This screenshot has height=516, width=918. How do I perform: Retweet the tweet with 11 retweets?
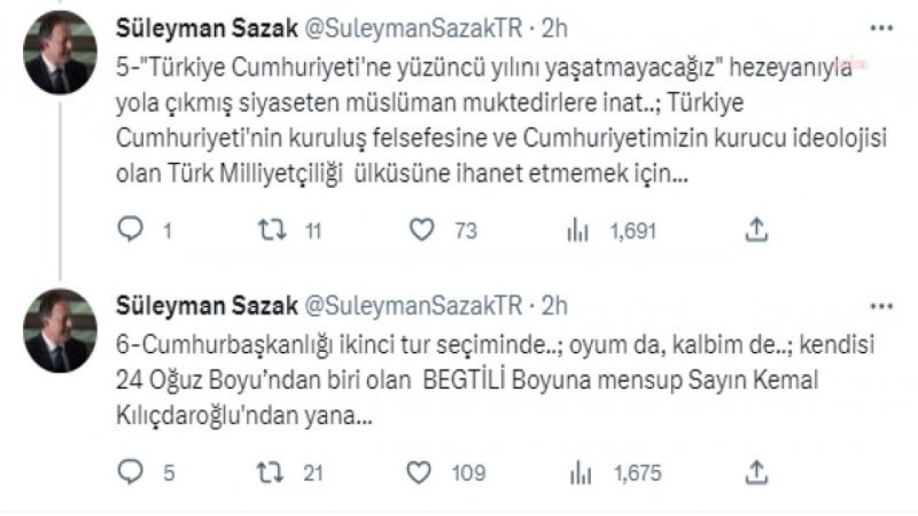pyautogui.click(x=272, y=231)
